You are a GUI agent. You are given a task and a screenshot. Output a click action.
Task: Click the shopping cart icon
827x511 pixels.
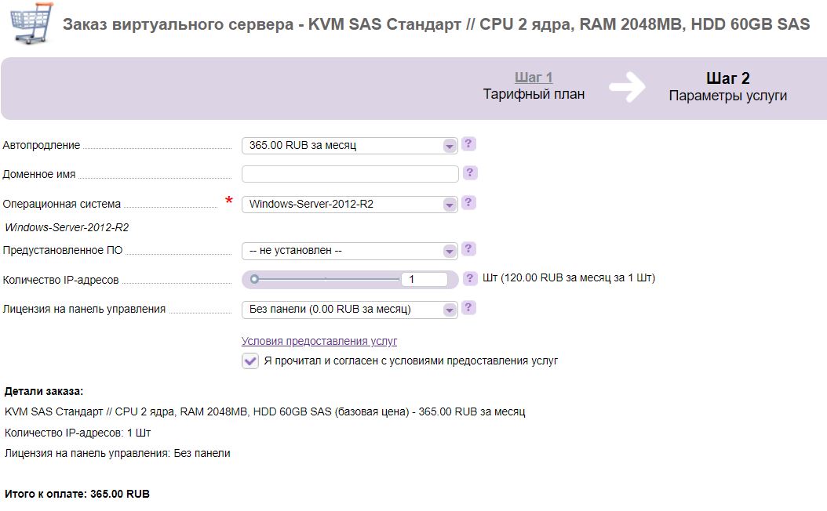[31, 23]
